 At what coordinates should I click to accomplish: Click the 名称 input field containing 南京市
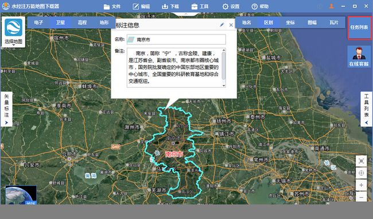click(x=176, y=40)
